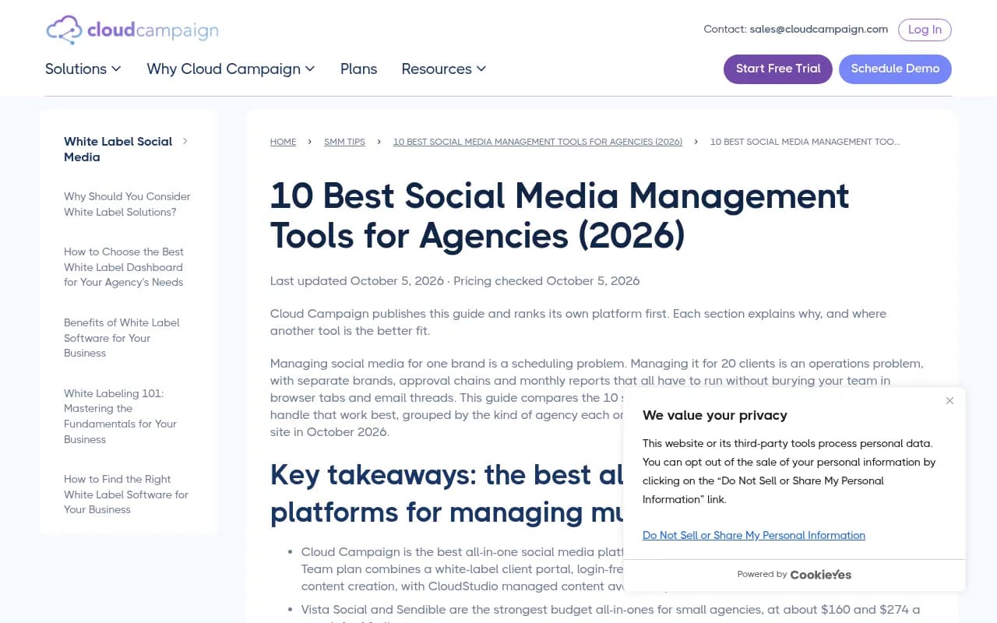Click the Start Free Trial button
The height and width of the screenshot is (623, 997).
[x=778, y=69]
